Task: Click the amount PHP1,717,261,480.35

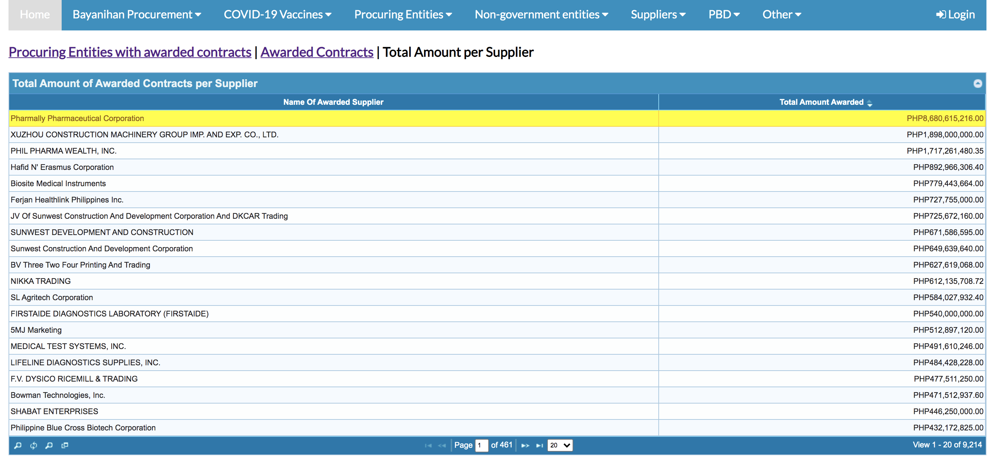Action: point(945,151)
